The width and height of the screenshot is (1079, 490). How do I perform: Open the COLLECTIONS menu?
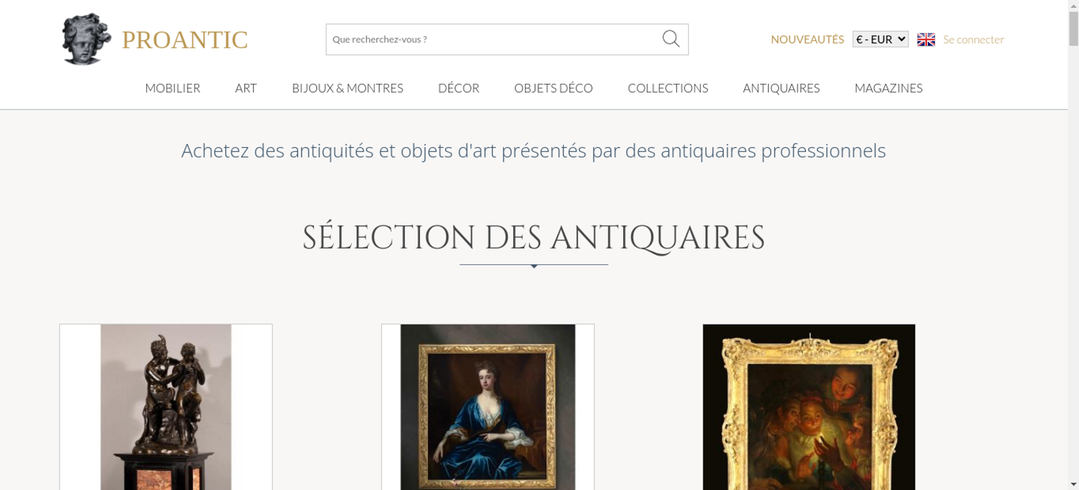click(668, 88)
